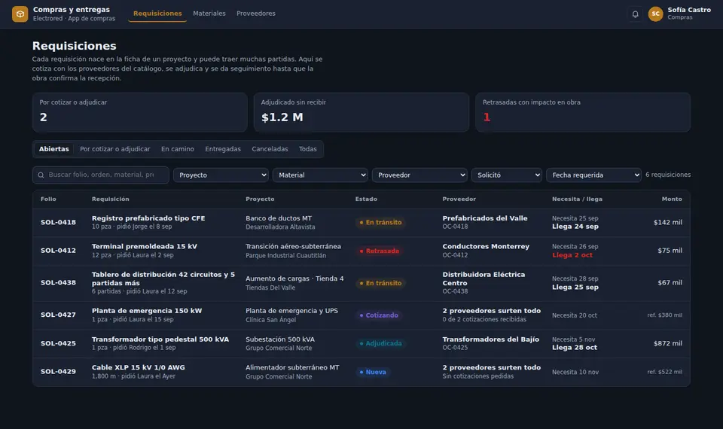This screenshot has width=723, height=429.
Task: Click Planta de emergencia 150 kW title
Action: (147, 311)
